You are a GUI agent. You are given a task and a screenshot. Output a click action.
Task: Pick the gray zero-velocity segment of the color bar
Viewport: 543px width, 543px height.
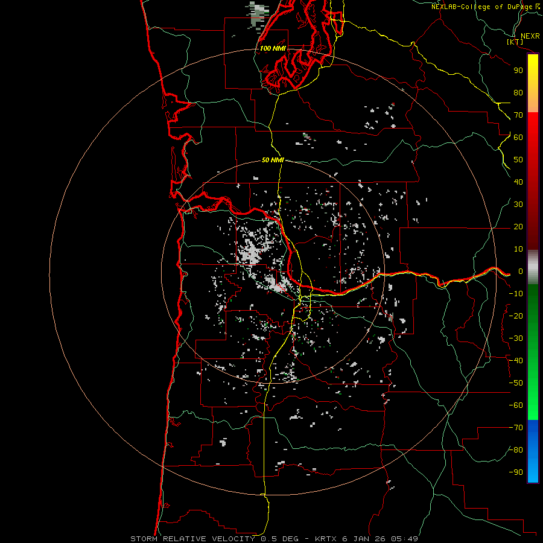(533, 267)
